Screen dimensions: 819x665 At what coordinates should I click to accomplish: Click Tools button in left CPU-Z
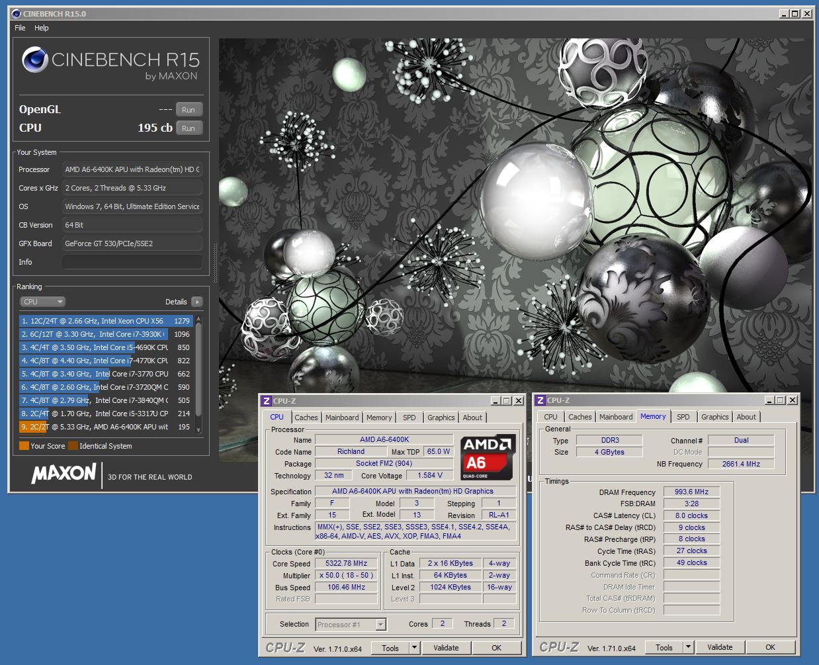390,648
